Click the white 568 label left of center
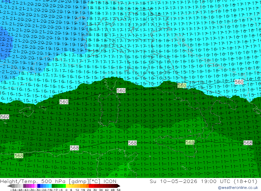The width and height of the screenshot is (261, 191). [x=74, y=148]
